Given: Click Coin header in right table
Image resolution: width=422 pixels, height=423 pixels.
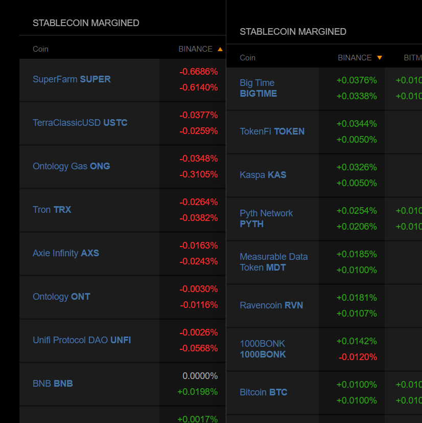Looking at the screenshot, I should pyautogui.click(x=247, y=58).
